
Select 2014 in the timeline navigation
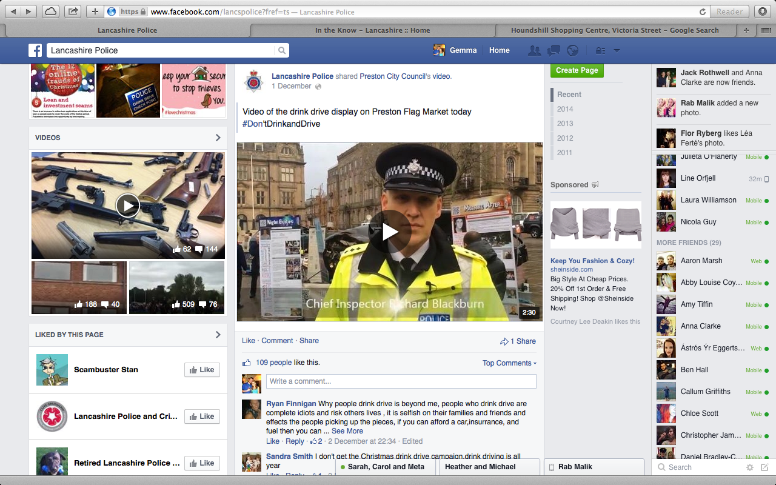565,109
